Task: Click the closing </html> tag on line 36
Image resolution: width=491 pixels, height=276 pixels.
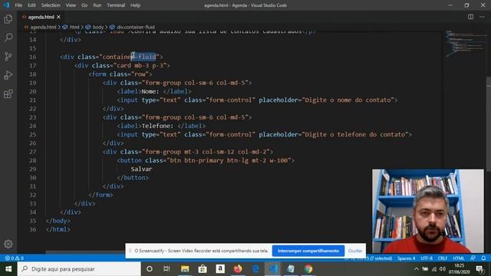Action: (58, 229)
